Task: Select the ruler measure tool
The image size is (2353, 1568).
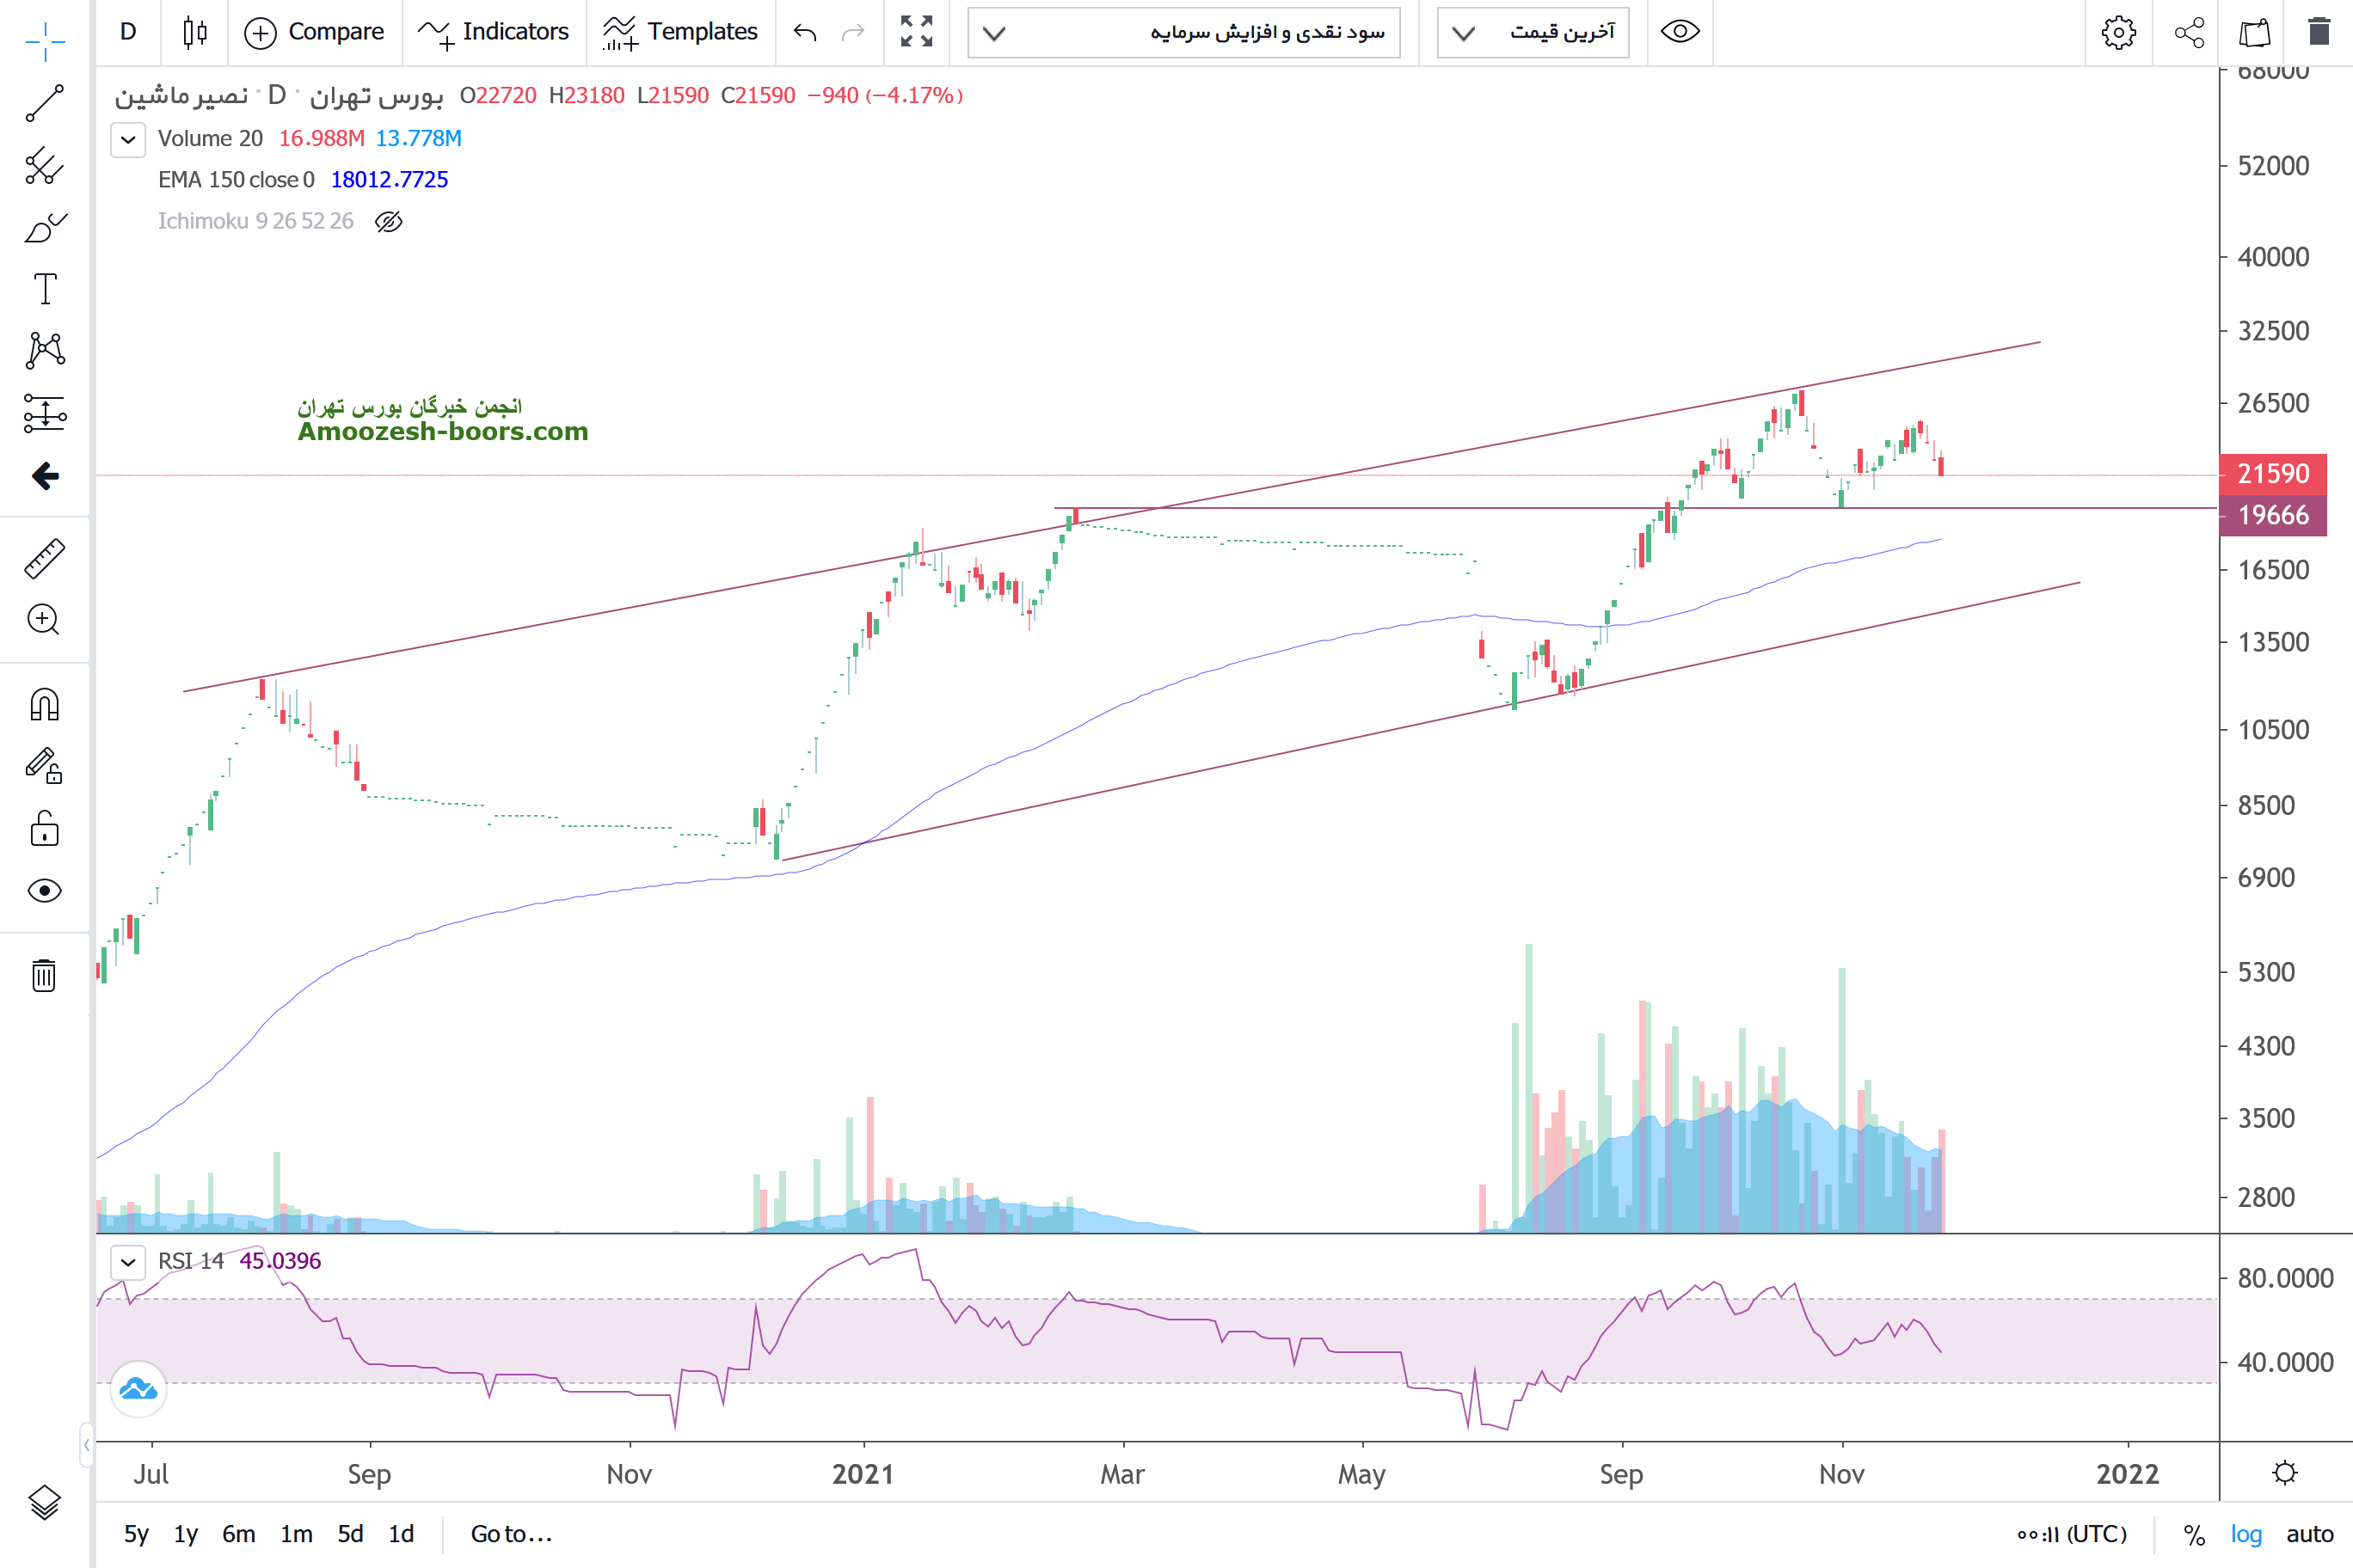Action: (45, 559)
